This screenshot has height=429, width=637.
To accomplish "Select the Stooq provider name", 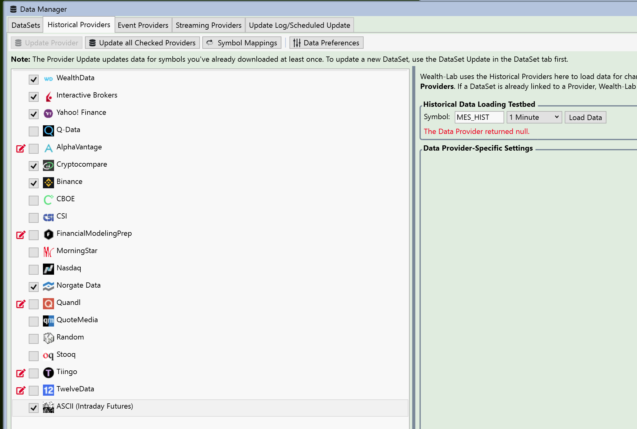I will pos(66,354).
